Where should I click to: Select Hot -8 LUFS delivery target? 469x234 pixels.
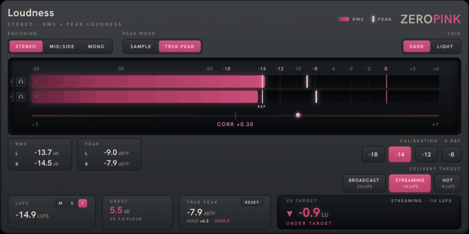click(x=447, y=183)
